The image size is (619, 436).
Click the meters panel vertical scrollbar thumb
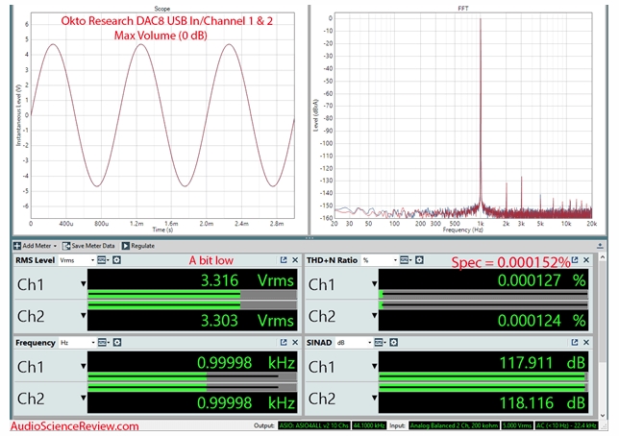click(x=603, y=312)
